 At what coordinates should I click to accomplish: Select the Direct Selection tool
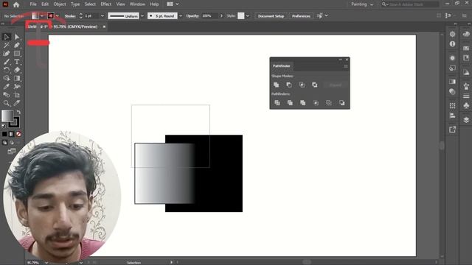click(17, 37)
